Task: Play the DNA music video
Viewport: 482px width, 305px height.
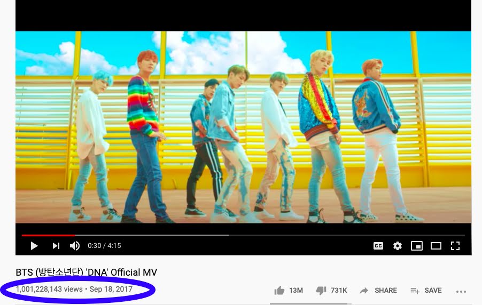Action: point(34,246)
